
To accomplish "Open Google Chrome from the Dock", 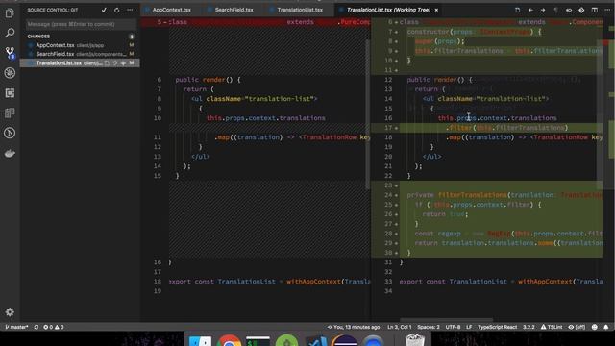I will pyautogui.click(x=229, y=341).
